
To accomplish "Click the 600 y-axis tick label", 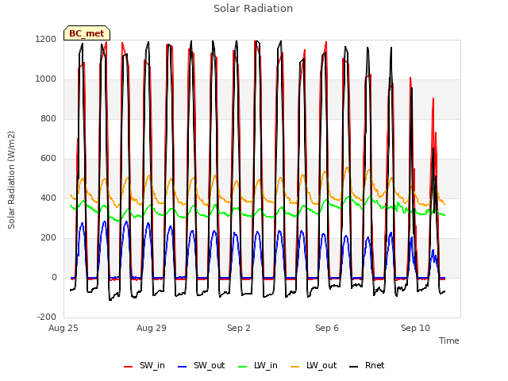I will (48, 159).
